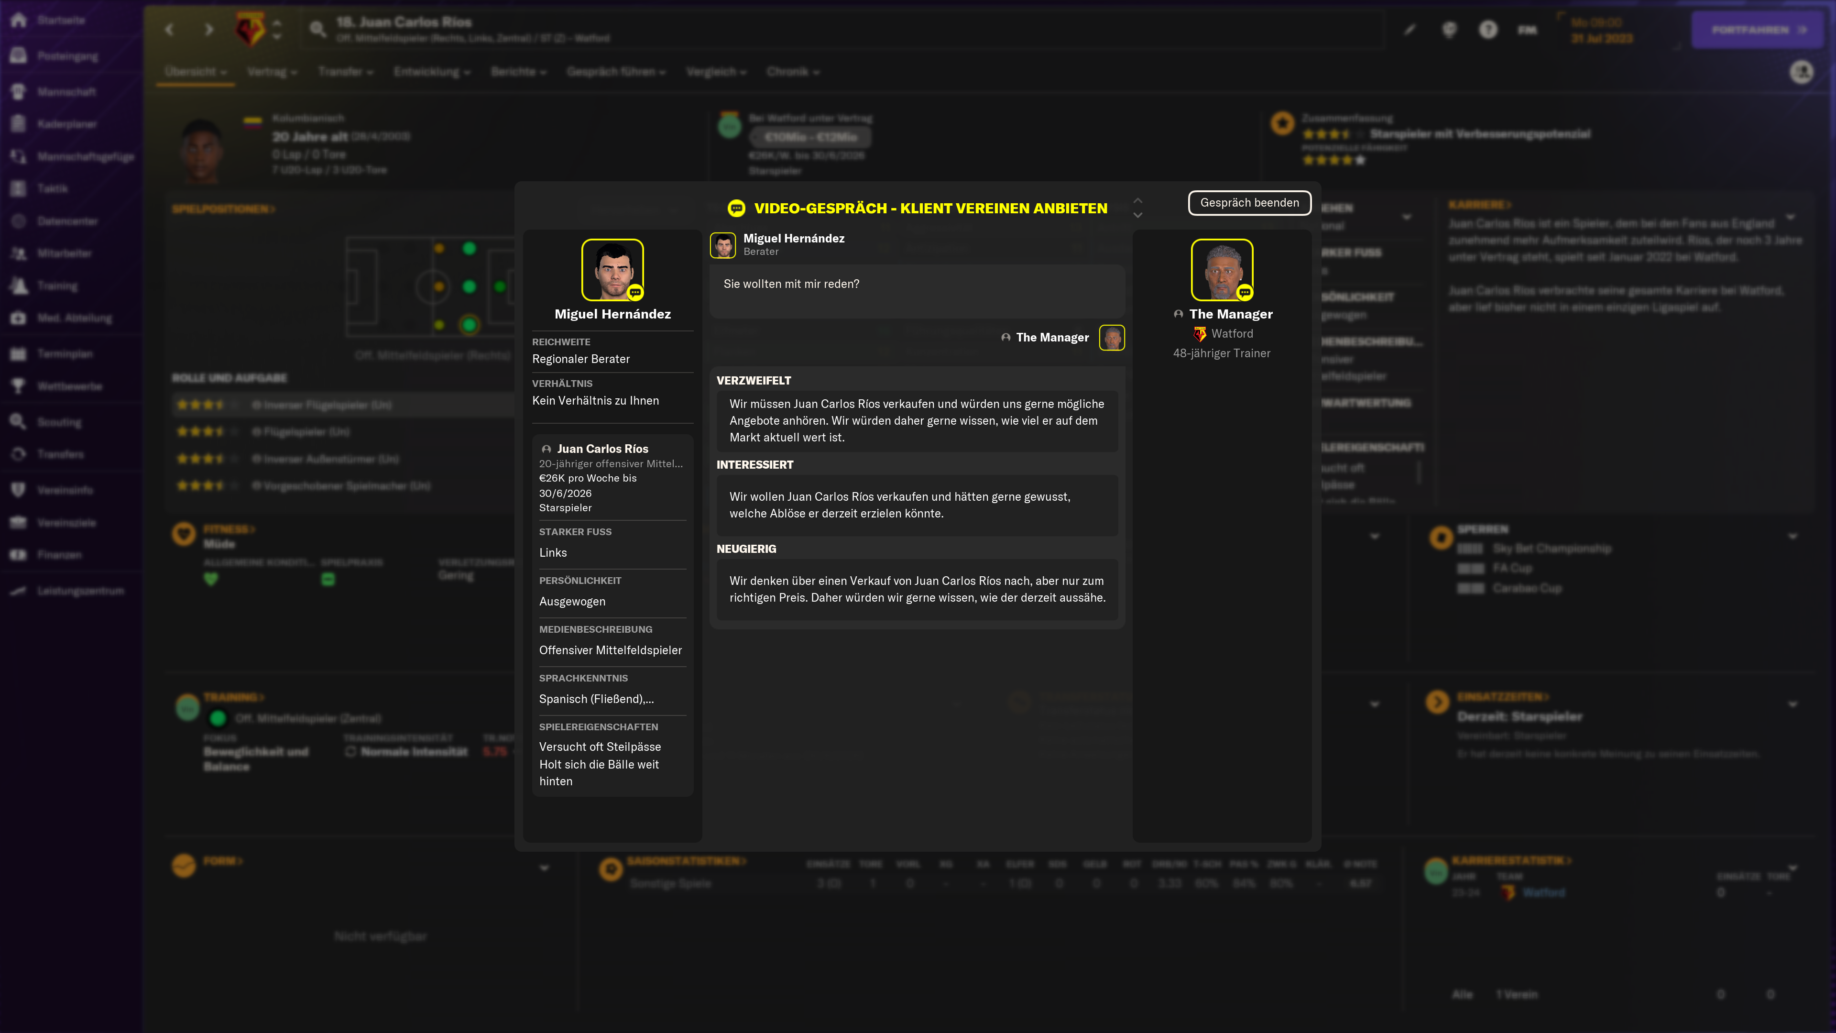Click the user profile icon at top right
Screen dimensions: 1836x1033
1801,72
